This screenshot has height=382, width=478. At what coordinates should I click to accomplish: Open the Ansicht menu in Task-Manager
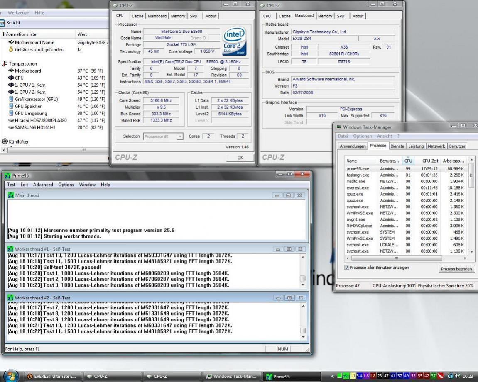tap(385, 136)
